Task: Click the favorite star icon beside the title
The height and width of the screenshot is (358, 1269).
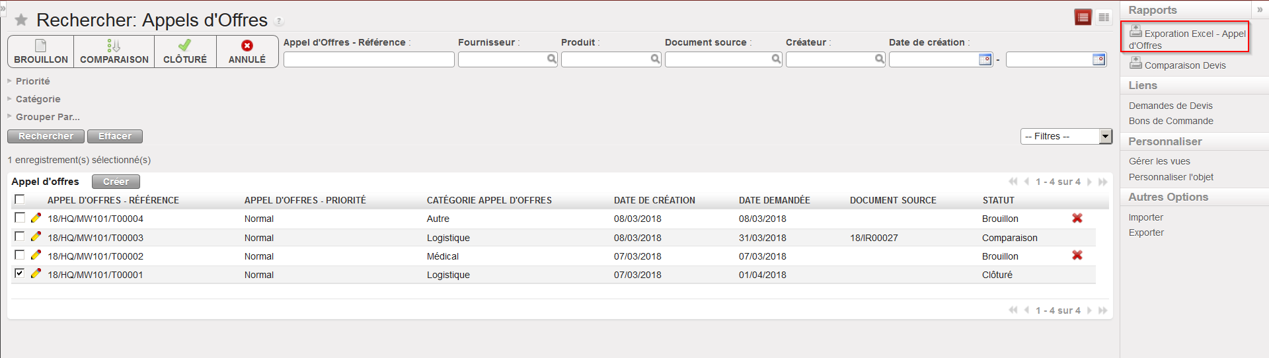Action: [x=21, y=20]
